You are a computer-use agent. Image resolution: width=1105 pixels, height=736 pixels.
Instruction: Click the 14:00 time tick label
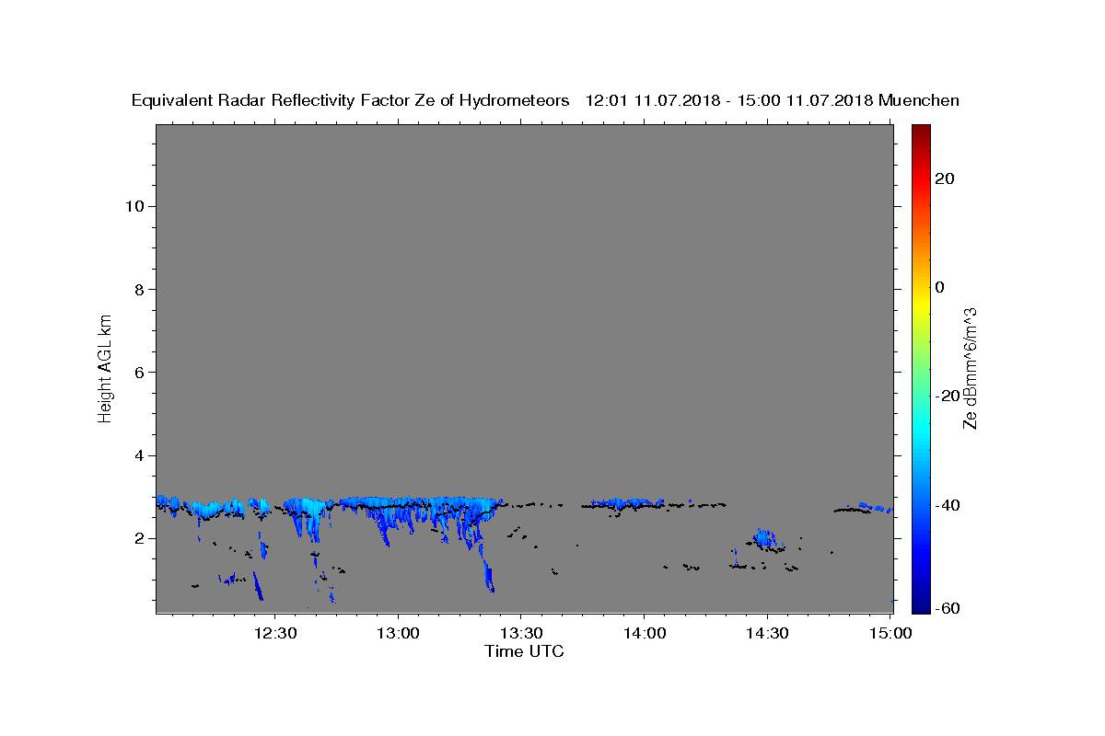[644, 633]
